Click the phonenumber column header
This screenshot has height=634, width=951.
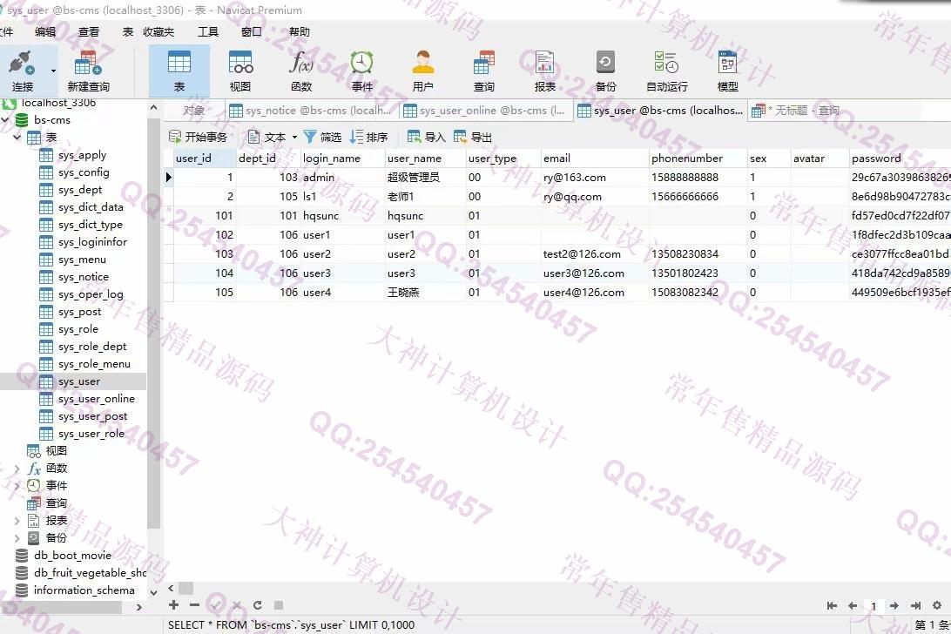coord(698,158)
